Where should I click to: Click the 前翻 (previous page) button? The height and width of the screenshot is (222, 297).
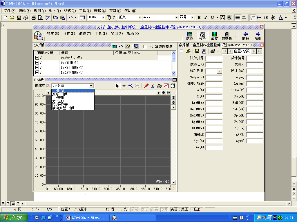(245, 35)
